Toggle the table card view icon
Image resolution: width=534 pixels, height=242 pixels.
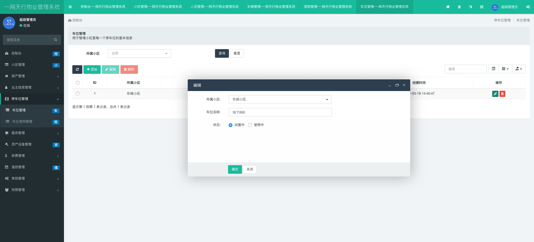click(x=493, y=69)
